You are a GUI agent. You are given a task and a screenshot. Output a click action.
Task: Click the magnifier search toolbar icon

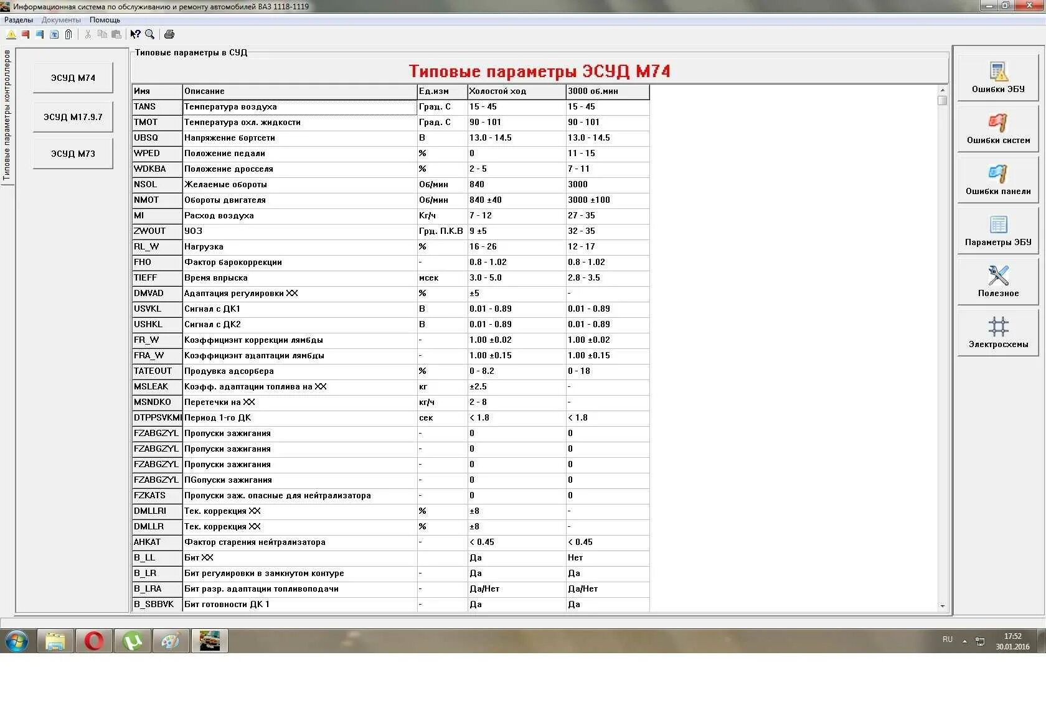(149, 34)
